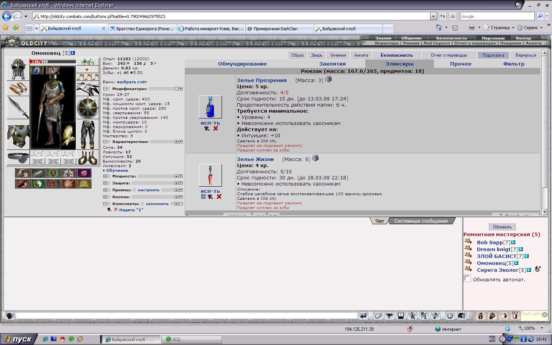The width and height of the screenshot is (552, 345).
Task: Click the EXIT door icon in bottom toolbar
Action: [x=515, y=315]
